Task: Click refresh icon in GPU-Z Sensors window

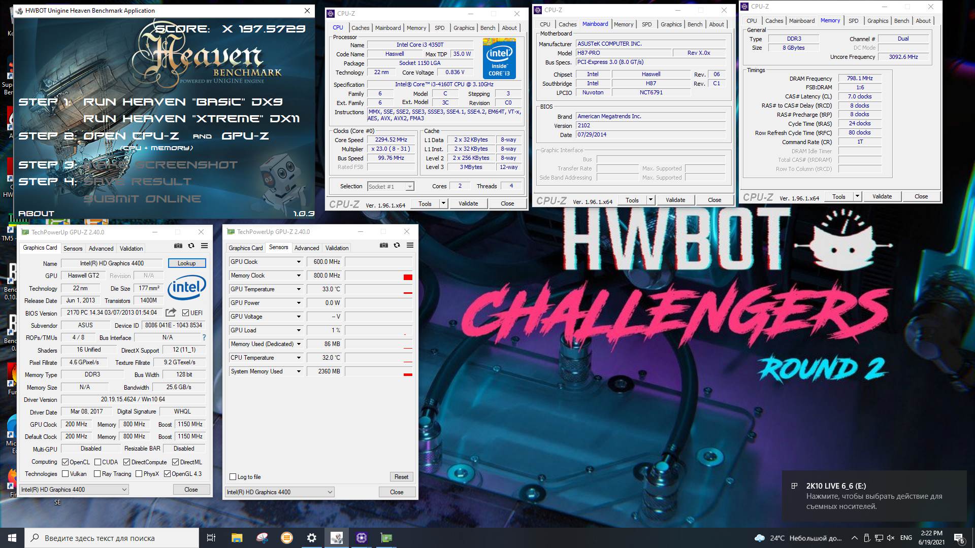Action: coord(397,245)
